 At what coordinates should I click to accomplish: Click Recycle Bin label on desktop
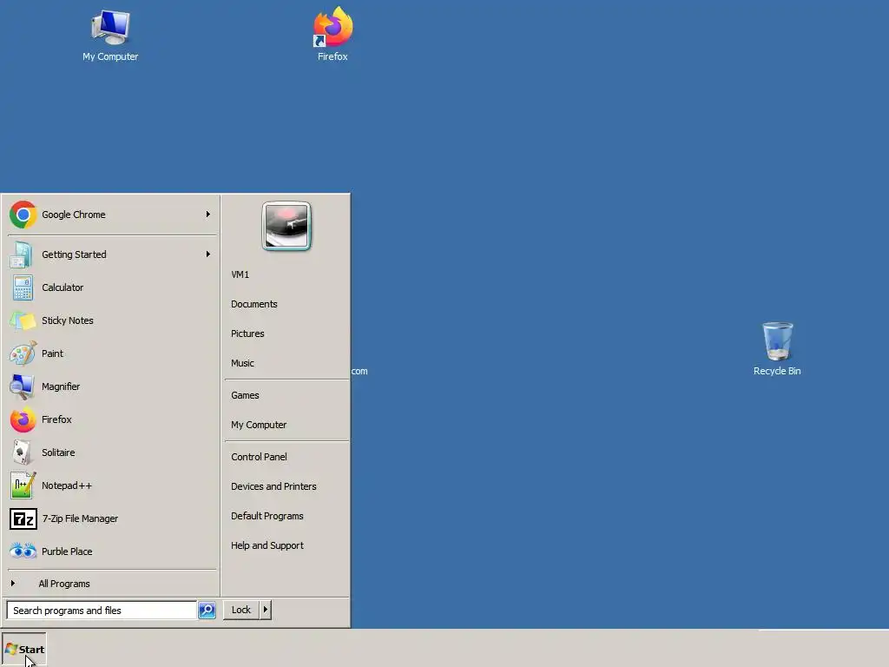(x=777, y=371)
